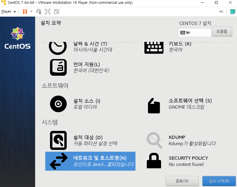Open 언어 지원 language icon
The width and height of the screenshot is (237, 187).
click(58, 67)
